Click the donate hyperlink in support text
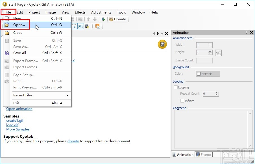 click(73, 141)
